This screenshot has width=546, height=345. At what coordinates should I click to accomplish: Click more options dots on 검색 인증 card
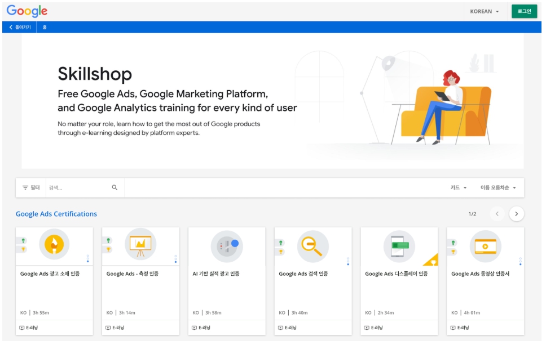(x=348, y=261)
